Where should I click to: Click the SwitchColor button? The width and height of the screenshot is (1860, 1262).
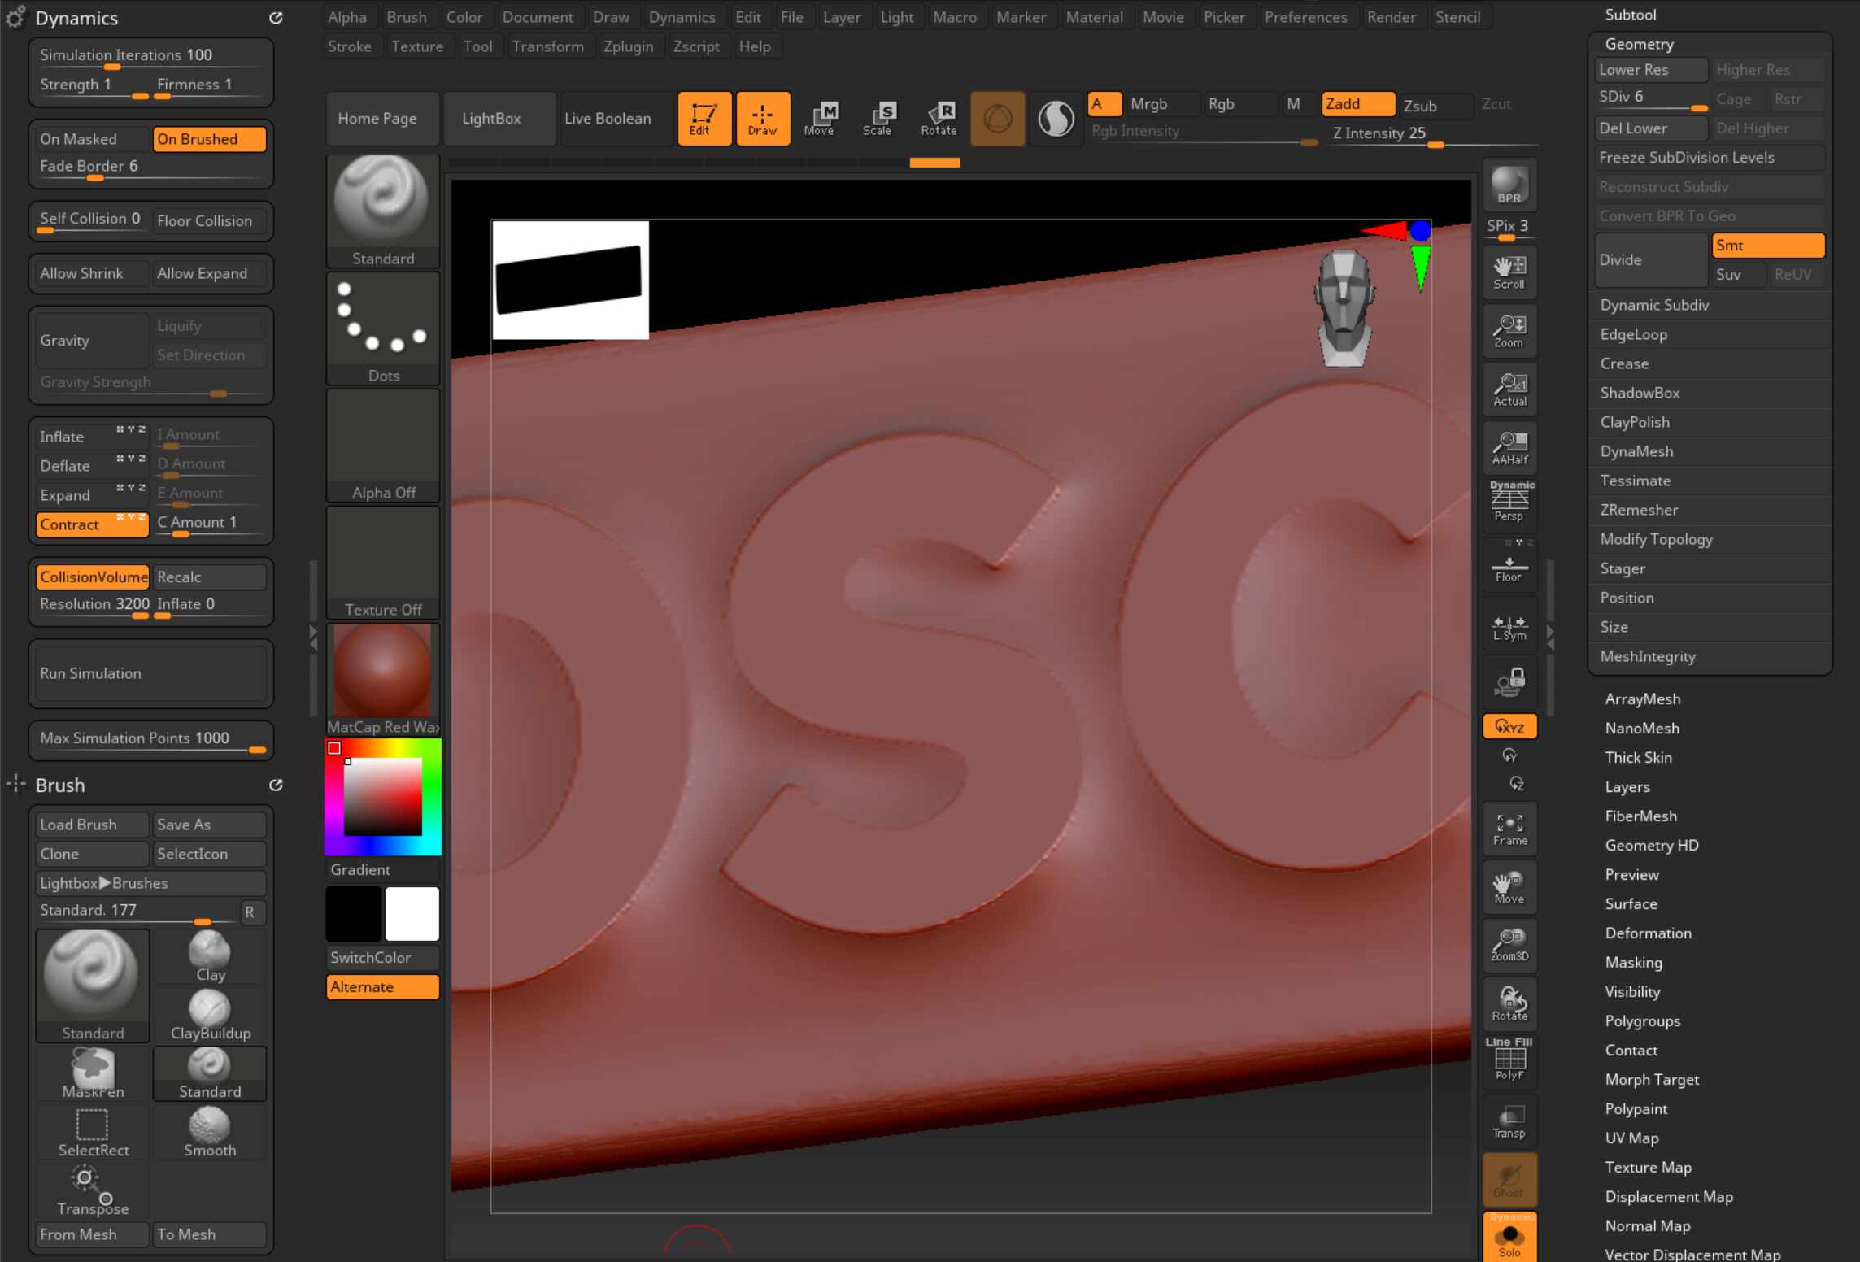(382, 958)
